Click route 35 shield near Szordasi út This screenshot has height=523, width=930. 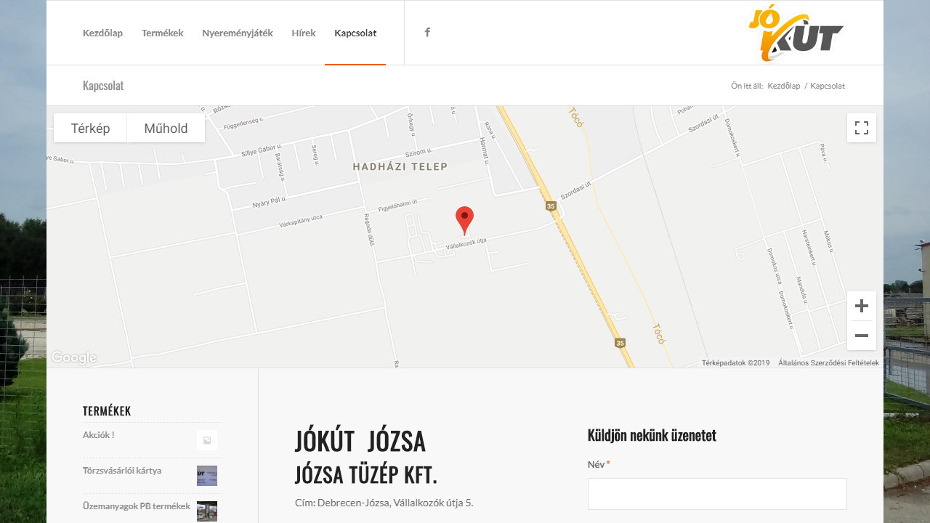coord(551,206)
